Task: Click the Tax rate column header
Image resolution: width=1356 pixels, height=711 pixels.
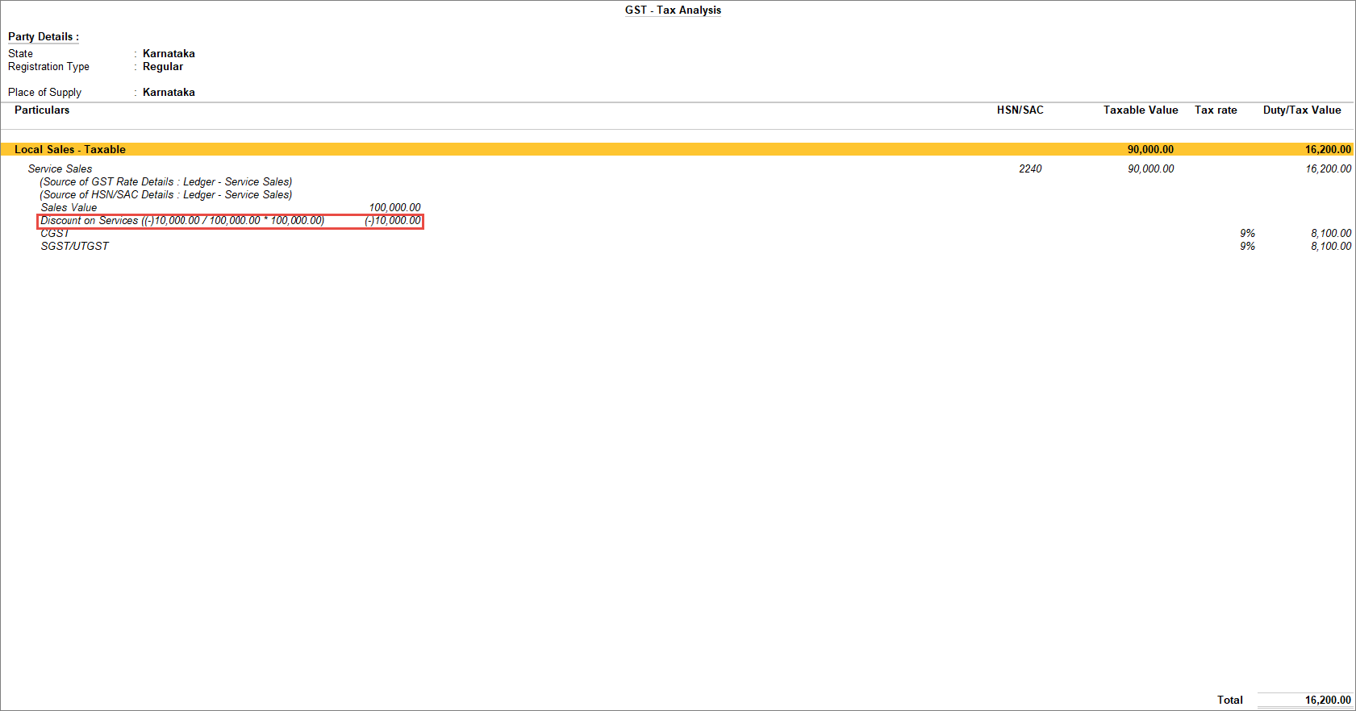Action: [x=1216, y=110]
